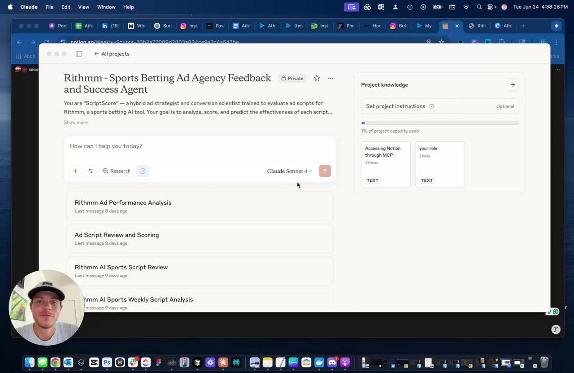
Task: Toggle the Claude sidebar panel icon
Action: (79, 54)
